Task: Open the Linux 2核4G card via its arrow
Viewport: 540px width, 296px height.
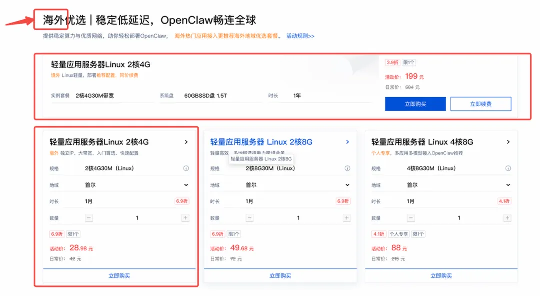Action: tap(186, 142)
